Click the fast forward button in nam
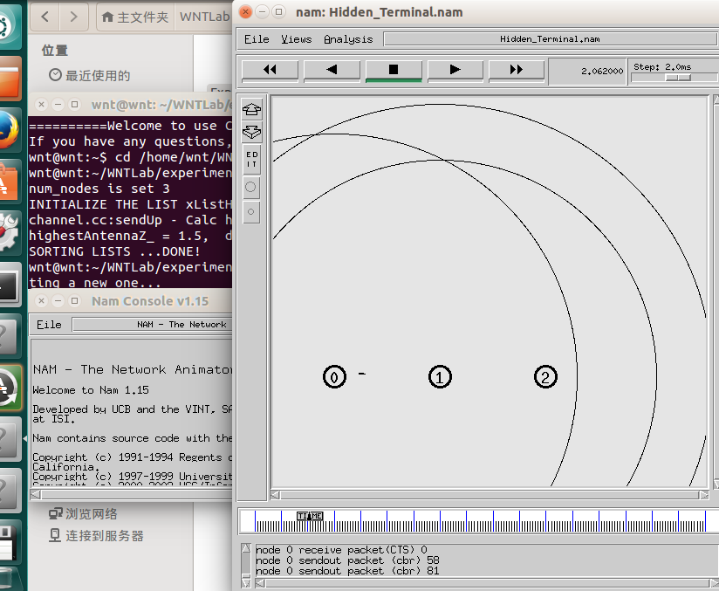719x591 pixels. point(517,70)
